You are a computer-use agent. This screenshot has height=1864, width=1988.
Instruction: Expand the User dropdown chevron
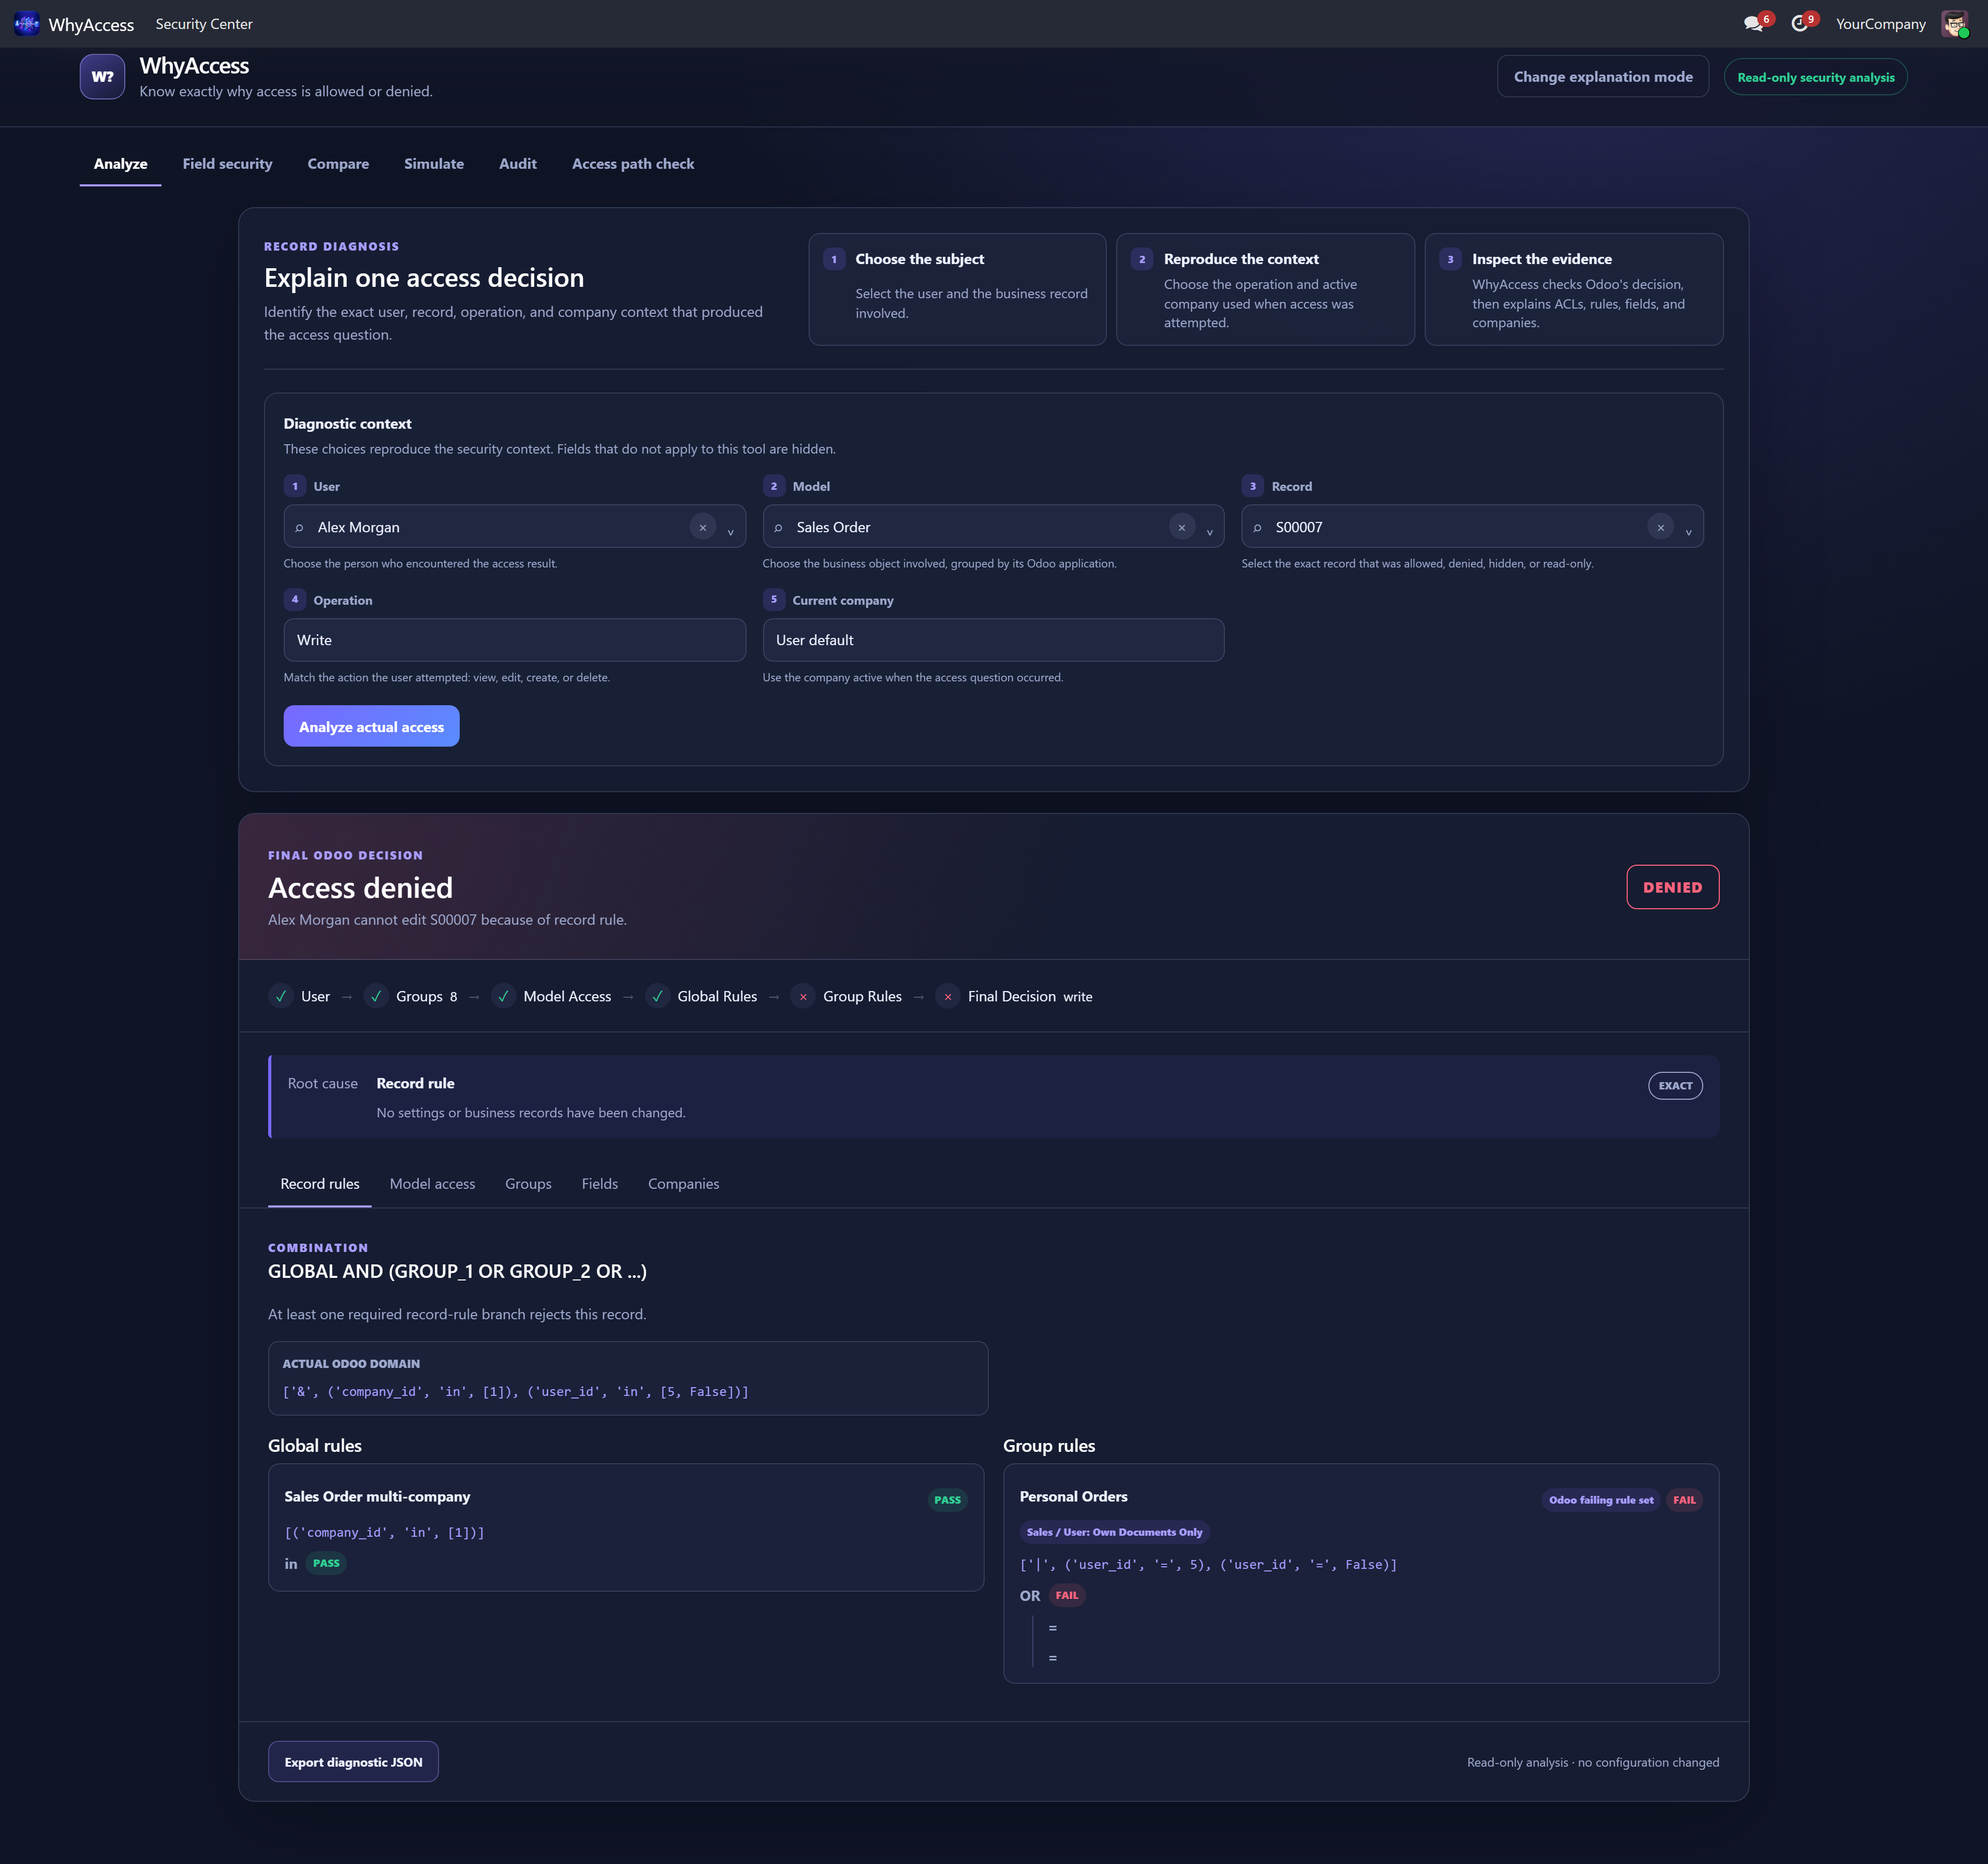pyautogui.click(x=731, y=532)
